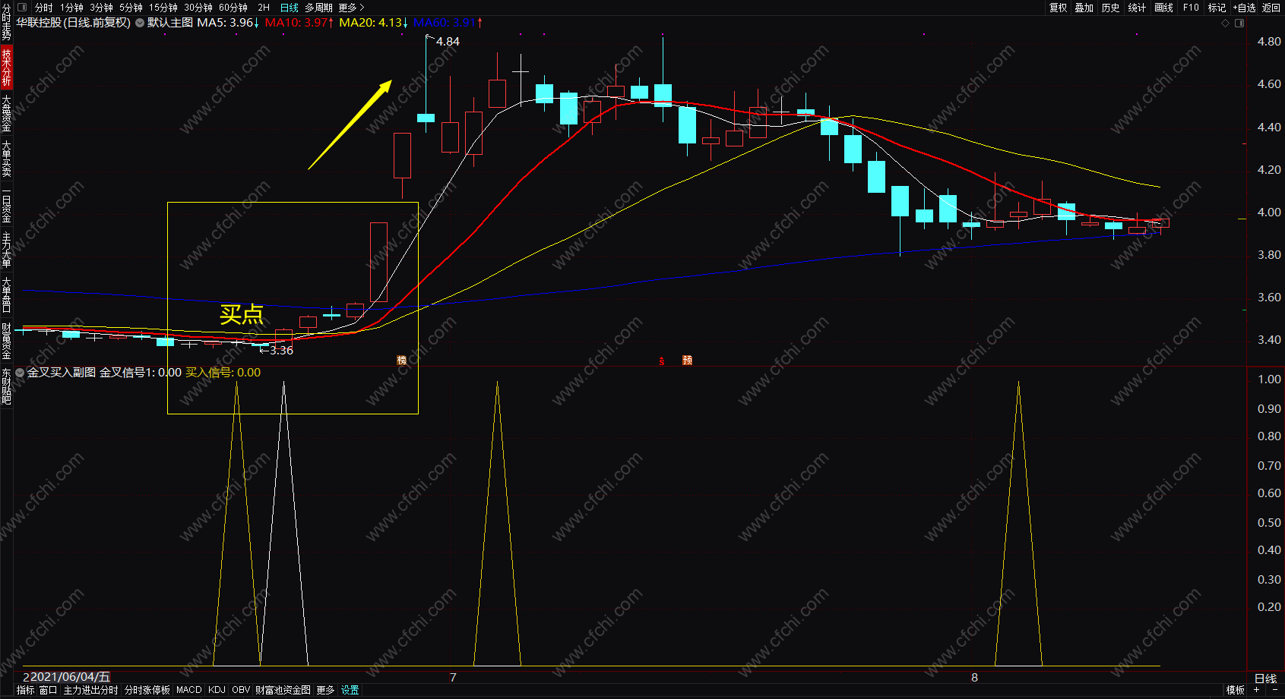
Task: Click the 4.84 high price label
Action: click(448, 42)
